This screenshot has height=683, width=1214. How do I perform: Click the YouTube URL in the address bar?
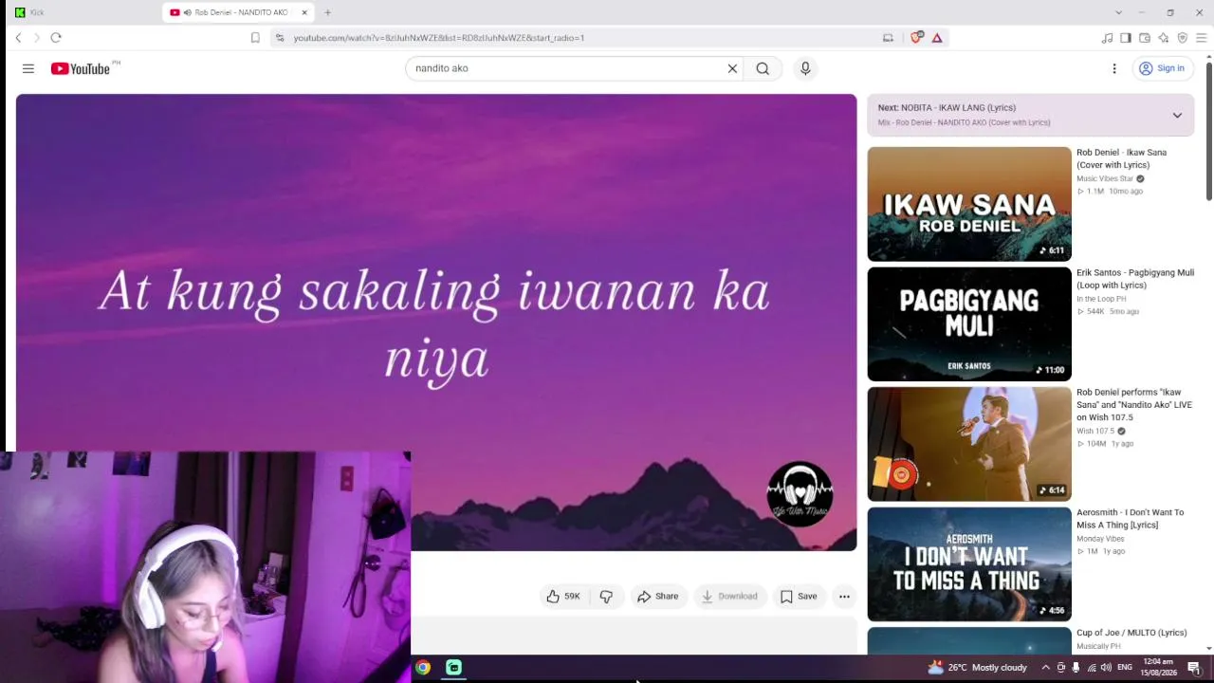tap(439, 38)
